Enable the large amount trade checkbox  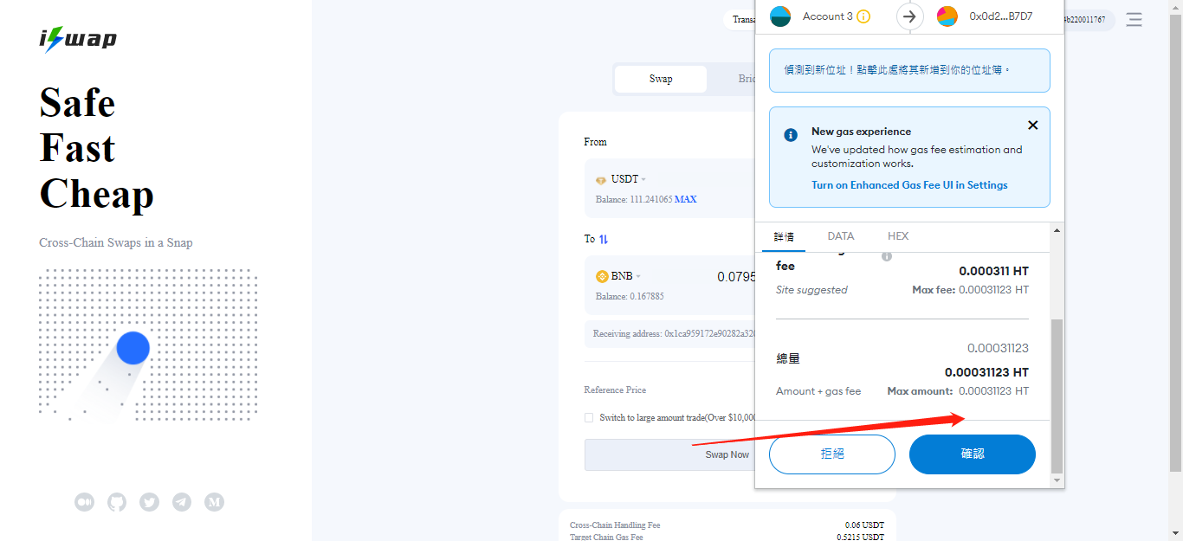pyautogui.click(x=590, y=417)
